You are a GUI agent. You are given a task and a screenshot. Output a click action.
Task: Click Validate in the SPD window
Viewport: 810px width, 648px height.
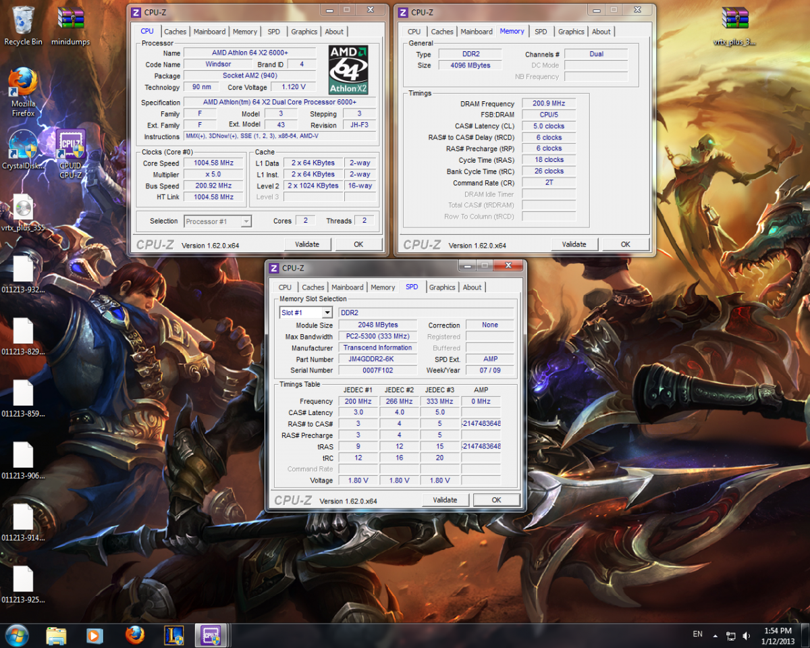[x=445, y=500]
